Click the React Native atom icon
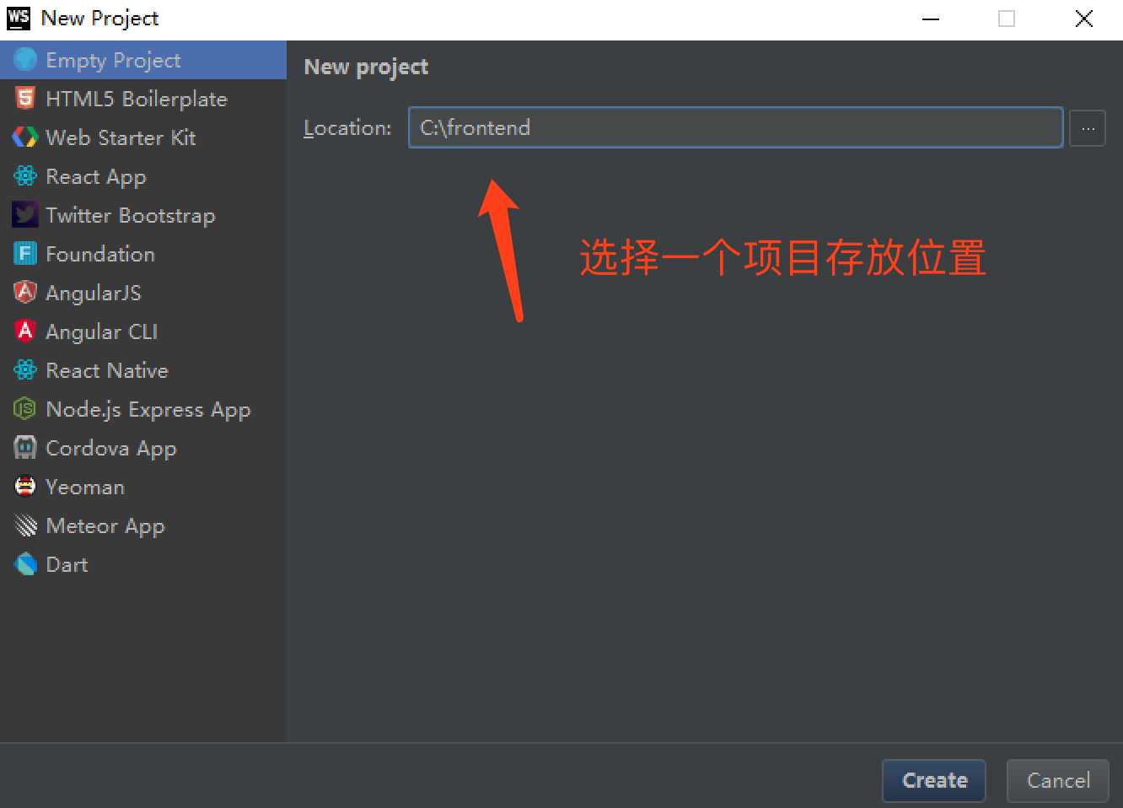Image resolution: width=1123 pixels, height=808 pixels. click(x=25, y=370)
